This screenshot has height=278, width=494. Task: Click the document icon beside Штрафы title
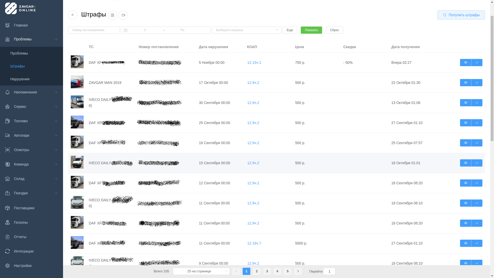pyautogui.click(x=112, y=15)
